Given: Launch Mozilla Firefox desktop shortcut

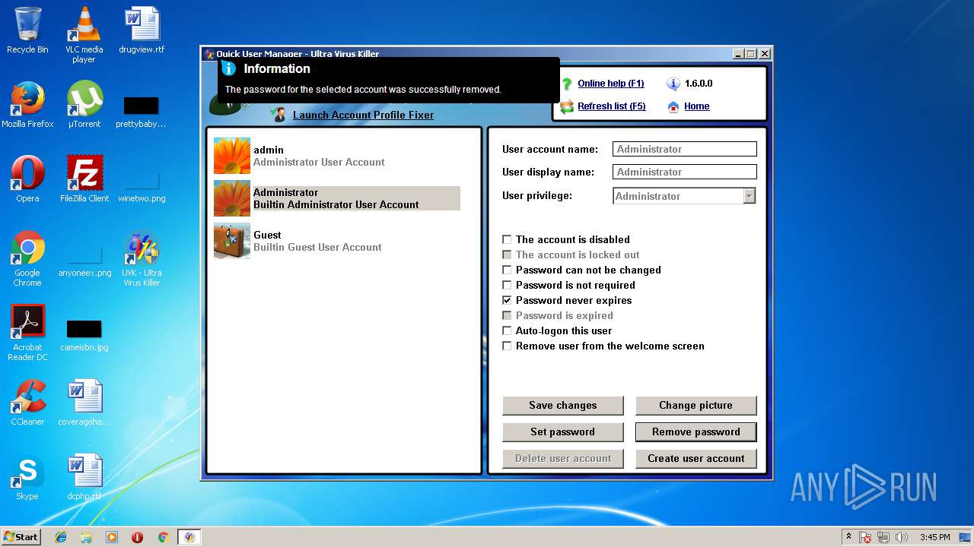Looking at the screenshot, I should (27, 105).
